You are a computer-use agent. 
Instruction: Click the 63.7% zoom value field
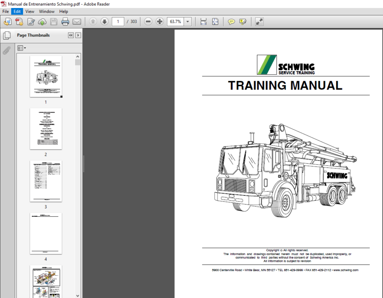(175, 21)
